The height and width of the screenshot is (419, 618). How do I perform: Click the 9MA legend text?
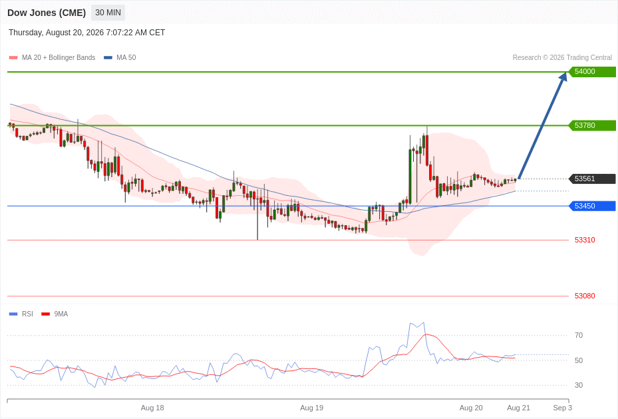[61, 314]
